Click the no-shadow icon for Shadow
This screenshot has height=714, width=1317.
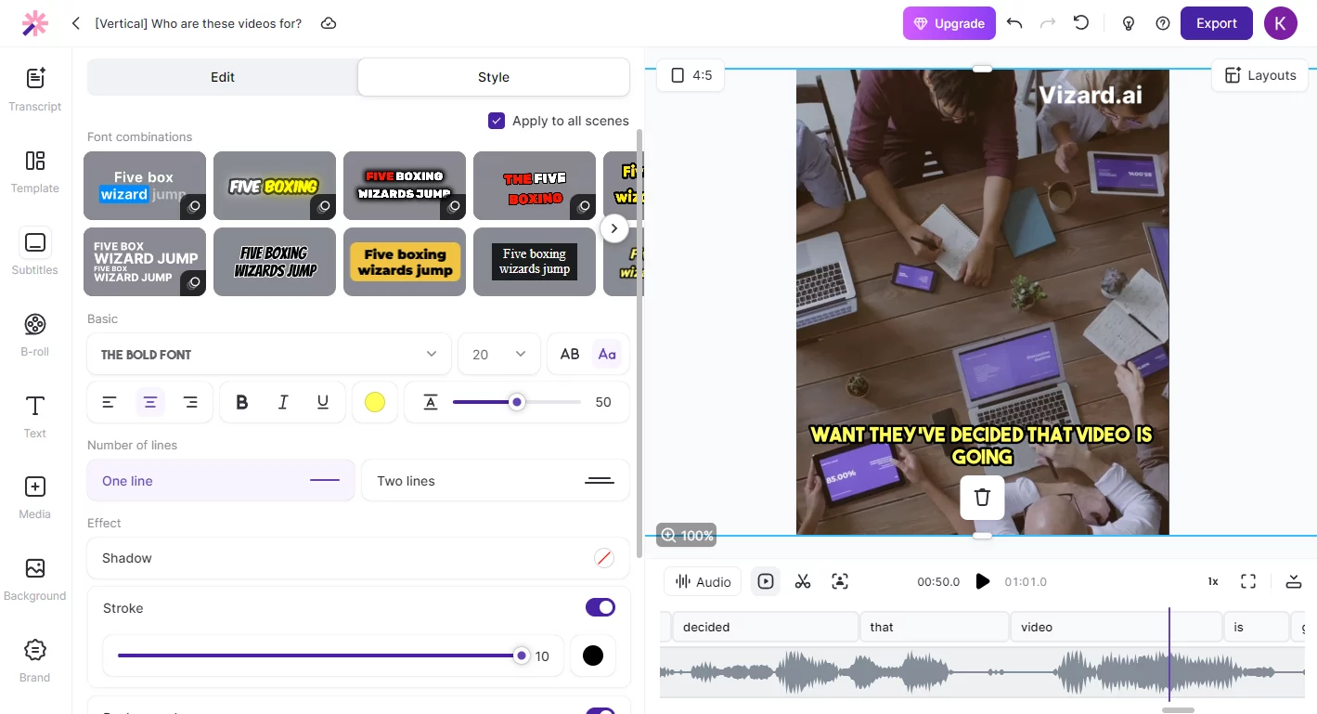click(x=604, y=558)
